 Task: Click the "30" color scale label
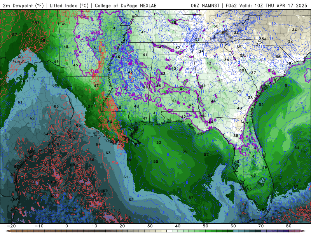pos(150,226)
